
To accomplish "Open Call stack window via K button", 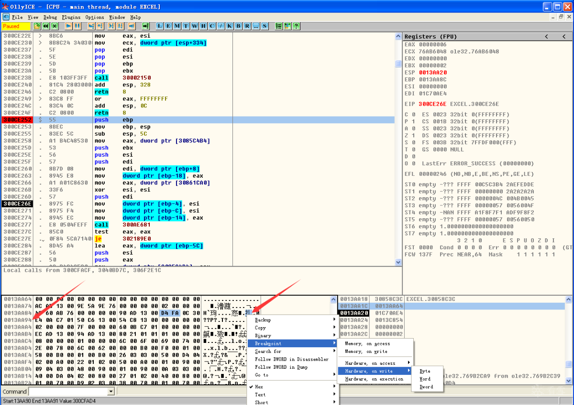I will (230, 26).
